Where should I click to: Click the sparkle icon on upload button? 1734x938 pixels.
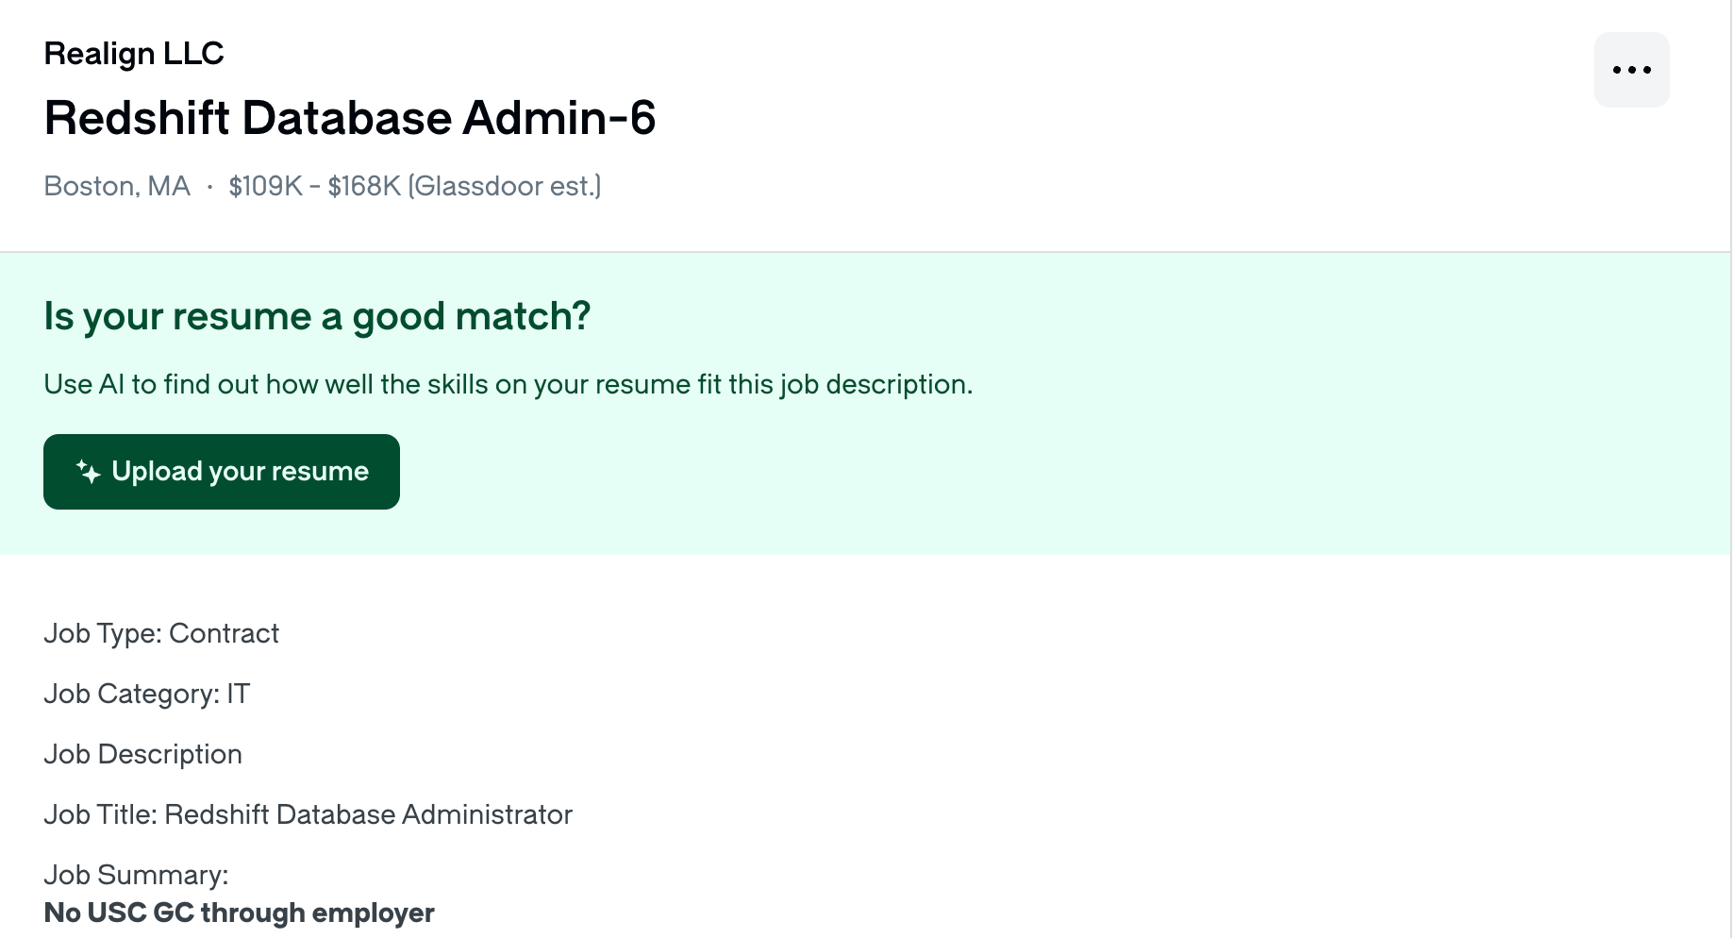click(89, 472)
